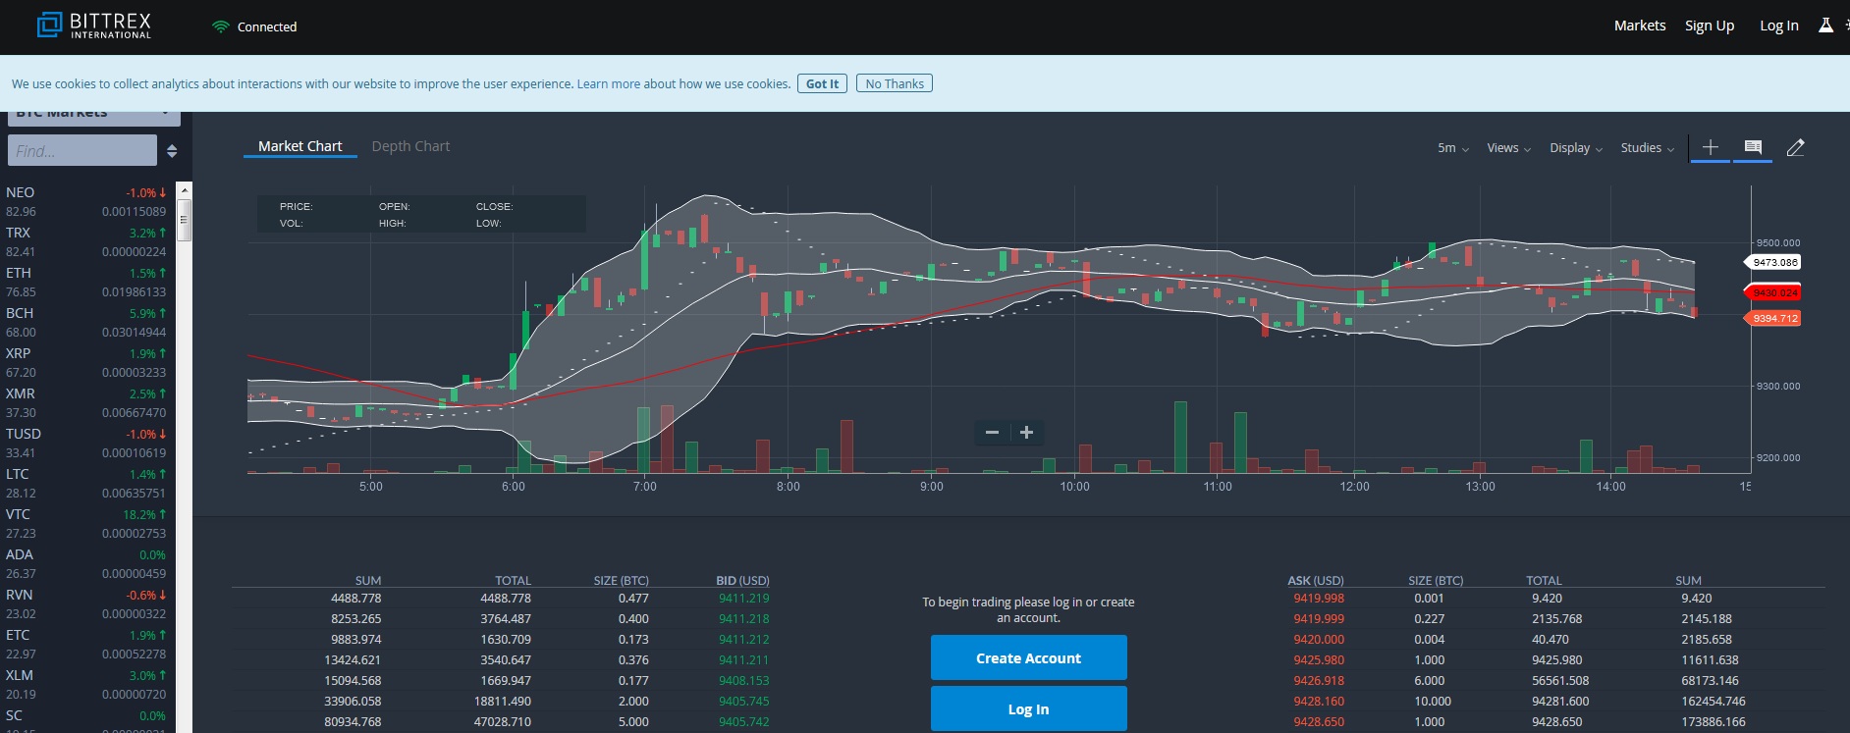The image size is (1850, 733).
Task: Select the VTC market row
Action: 86,523
